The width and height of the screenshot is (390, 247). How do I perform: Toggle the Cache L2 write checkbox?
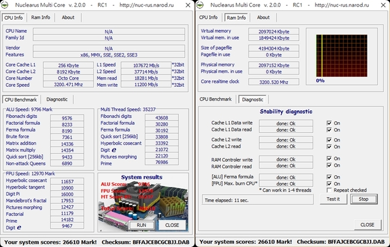(329, 139)
